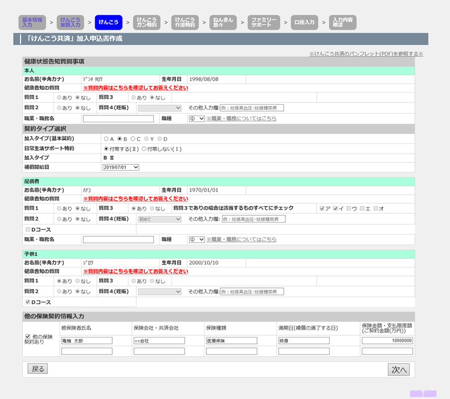Uncheck the child's Dコース checkbox
The height and width of the screenshot is (399, 450).
point(27,302)
